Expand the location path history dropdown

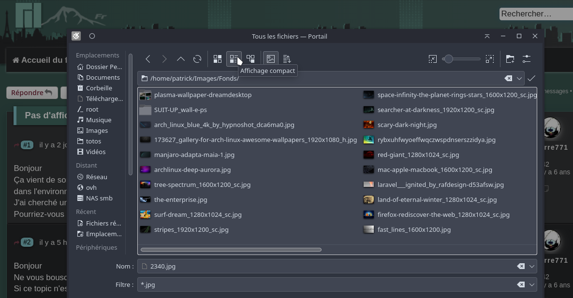[x=519, y=79]
